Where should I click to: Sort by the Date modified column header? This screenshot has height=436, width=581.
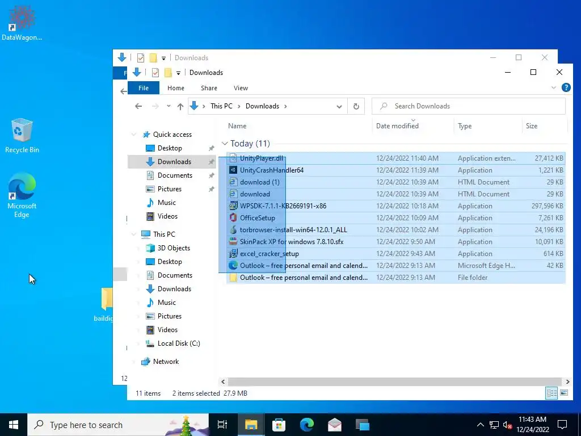tap(397, 126)
